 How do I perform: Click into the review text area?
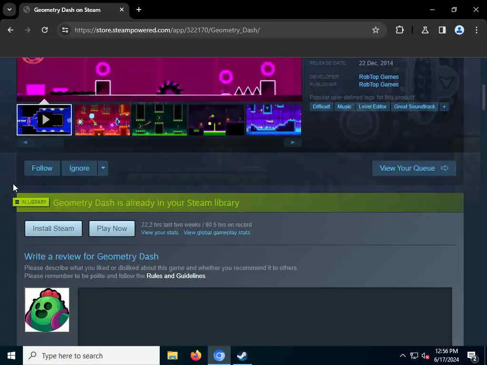click(265, 317)
